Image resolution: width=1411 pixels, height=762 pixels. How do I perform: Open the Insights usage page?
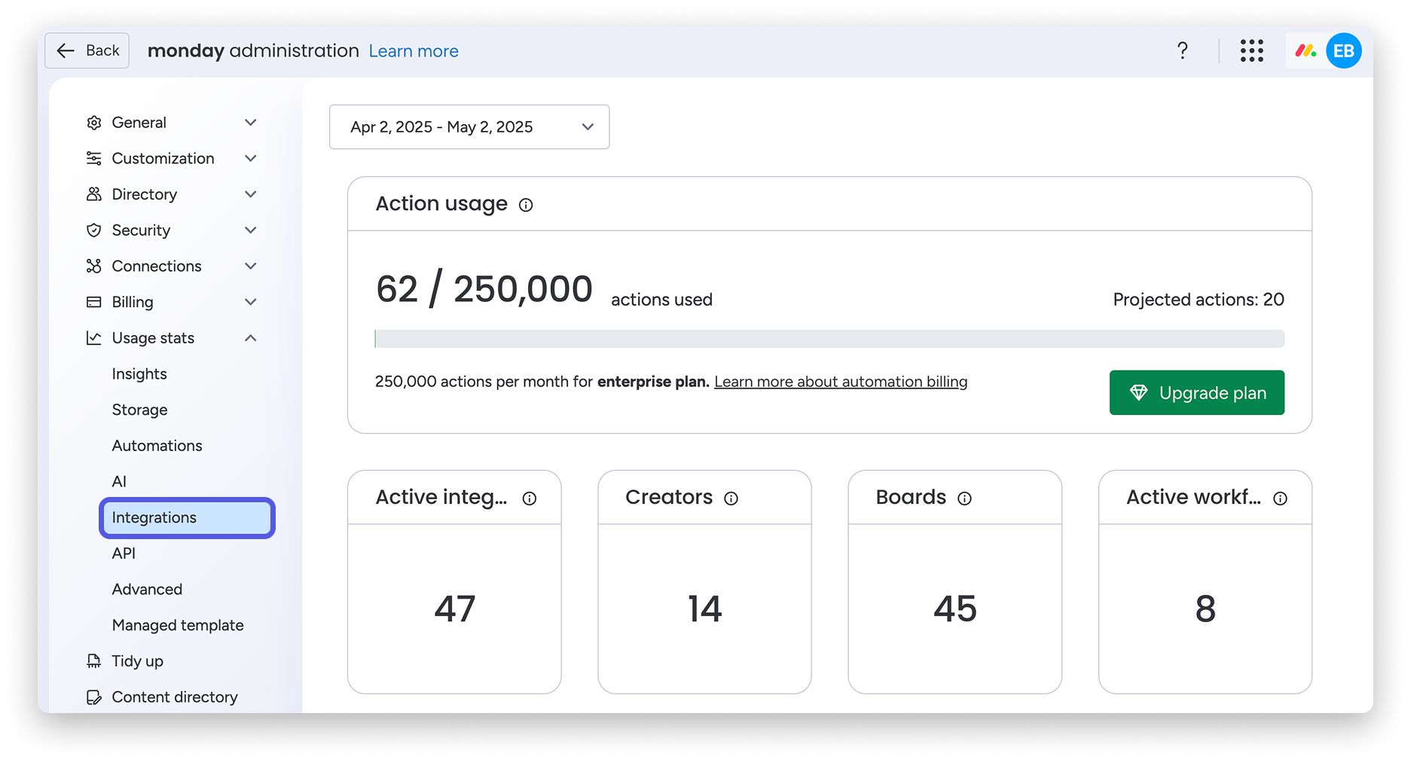(x=139, y=374)
